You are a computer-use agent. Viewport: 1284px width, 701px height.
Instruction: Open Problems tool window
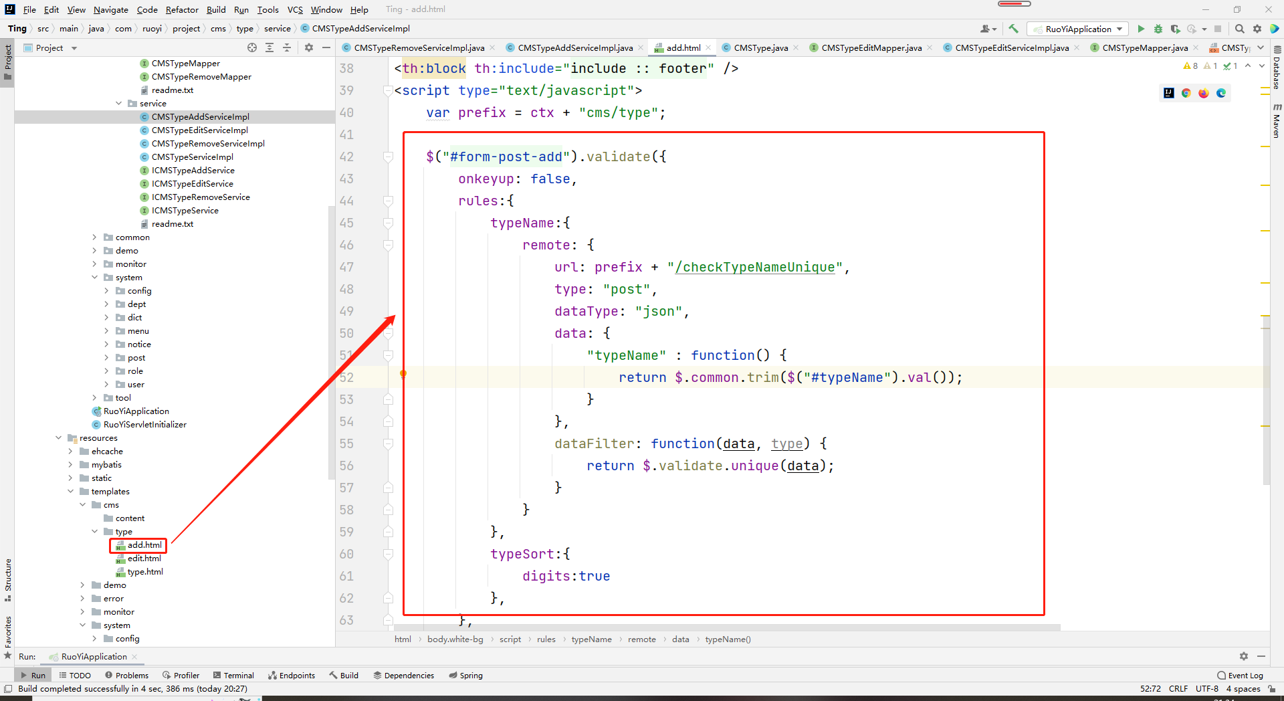point(126,675)
